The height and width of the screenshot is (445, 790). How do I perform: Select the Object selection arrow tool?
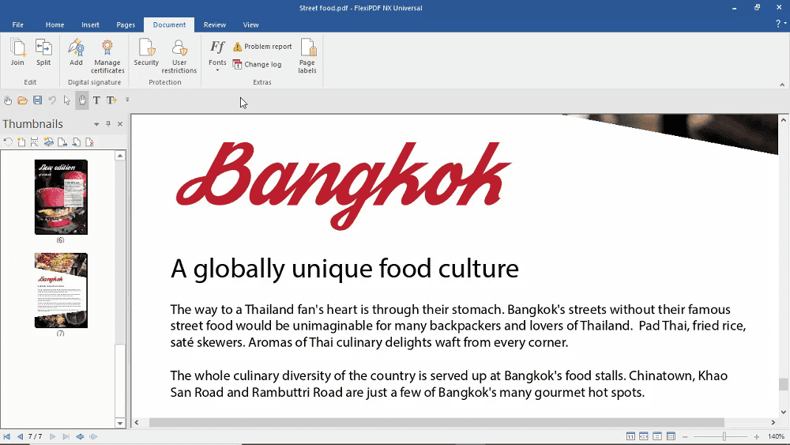67,100
